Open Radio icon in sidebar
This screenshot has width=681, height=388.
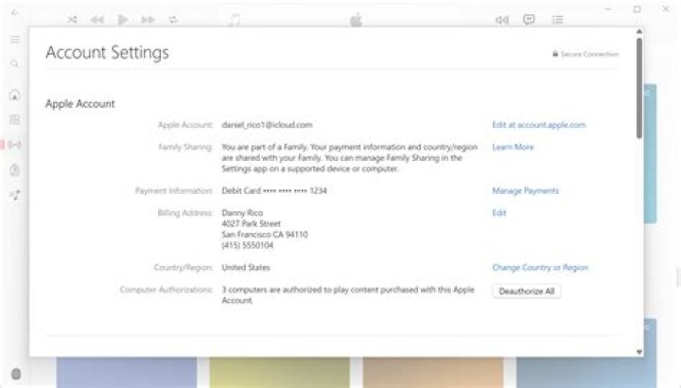[15, 145]
